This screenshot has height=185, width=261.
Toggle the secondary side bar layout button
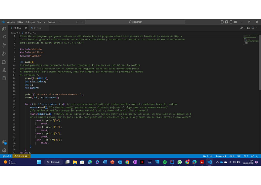[231, 22]
